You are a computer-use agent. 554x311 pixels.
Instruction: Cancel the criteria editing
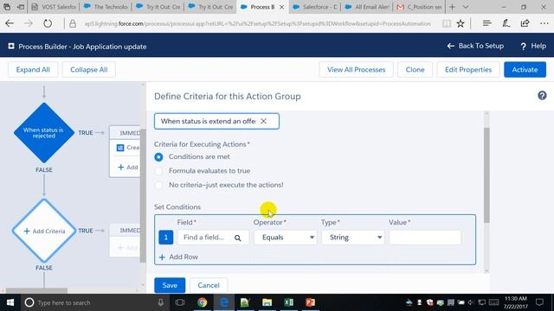[209, 285]
